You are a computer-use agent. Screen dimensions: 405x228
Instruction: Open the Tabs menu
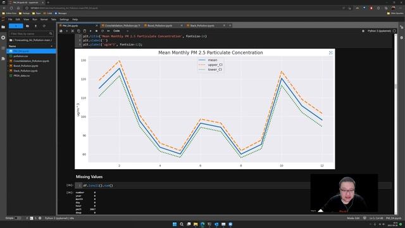pyautogui.click(x=53, y=20)
